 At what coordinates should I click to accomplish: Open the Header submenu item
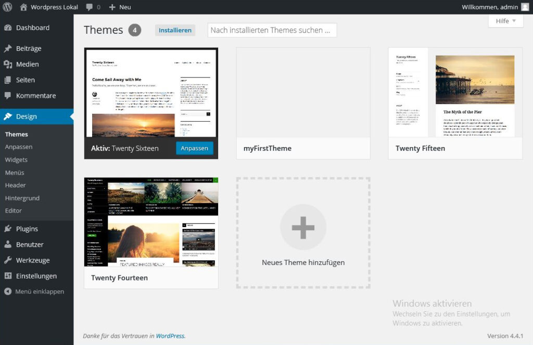click(15, 185)
